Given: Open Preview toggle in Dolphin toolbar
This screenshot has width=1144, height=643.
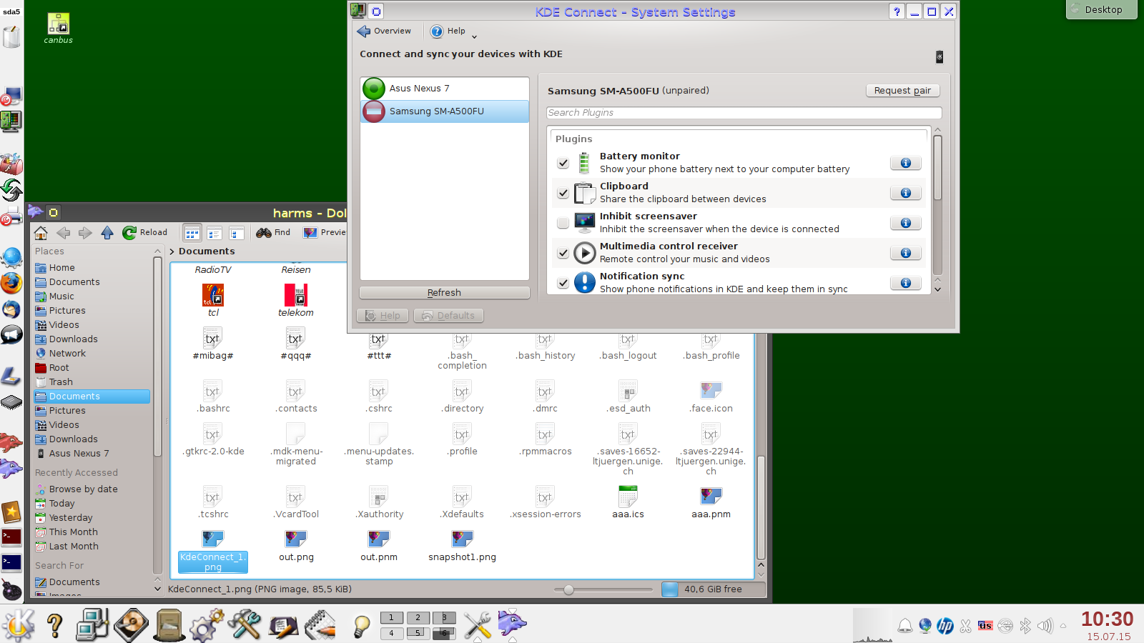Looking at the screenshot, I should 325,233.
